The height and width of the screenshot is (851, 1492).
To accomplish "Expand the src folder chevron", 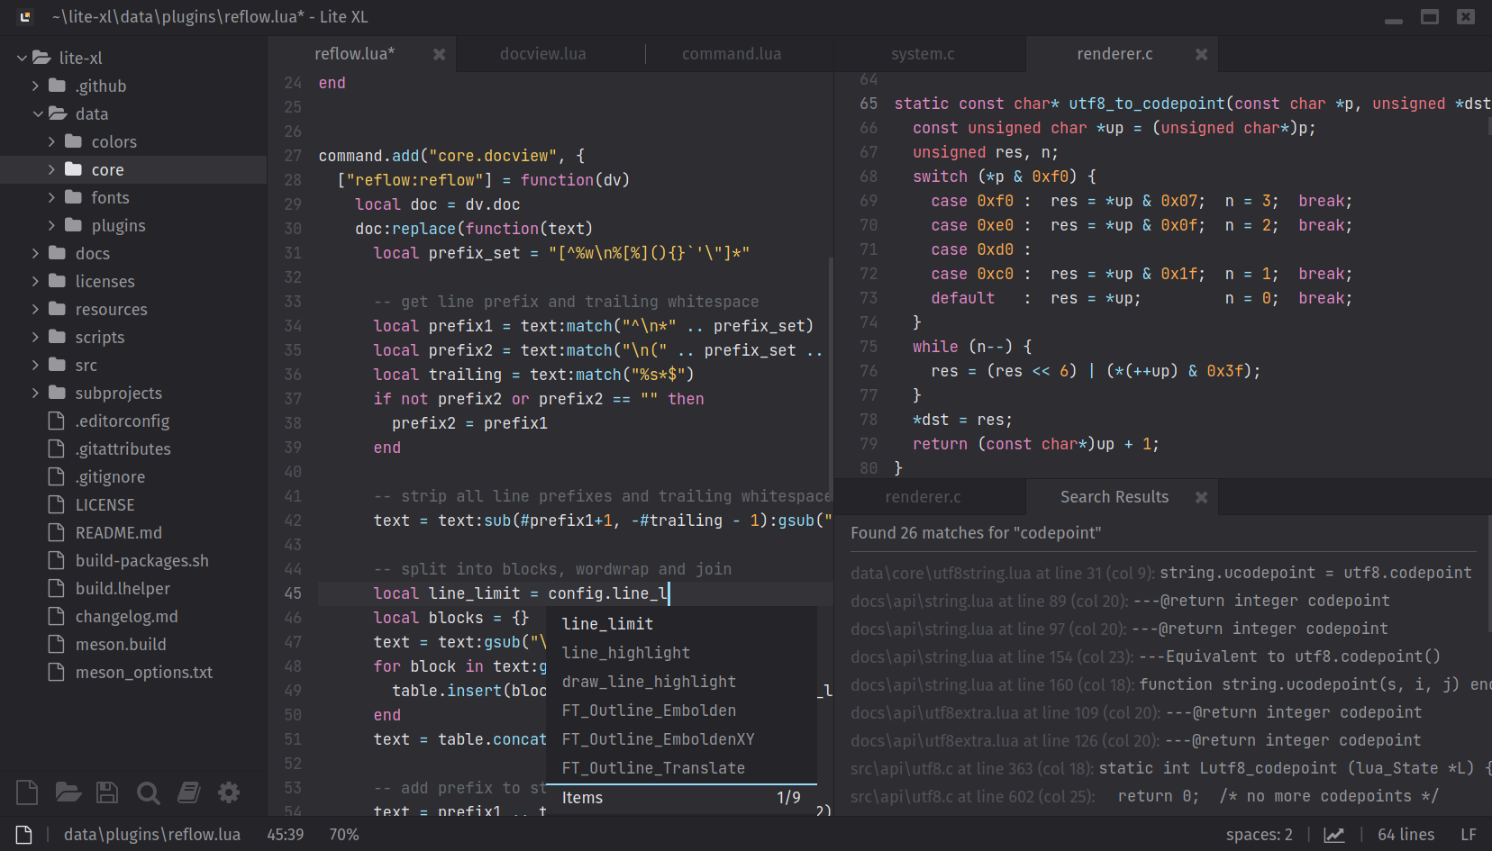I will tap(35, 365).
